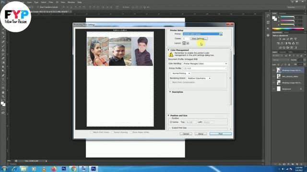Toggle Show Paper White checkbox

click(x=131, y=132)
